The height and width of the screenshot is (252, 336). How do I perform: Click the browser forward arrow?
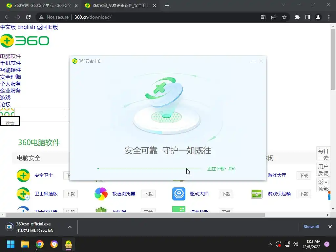(18, 17)
